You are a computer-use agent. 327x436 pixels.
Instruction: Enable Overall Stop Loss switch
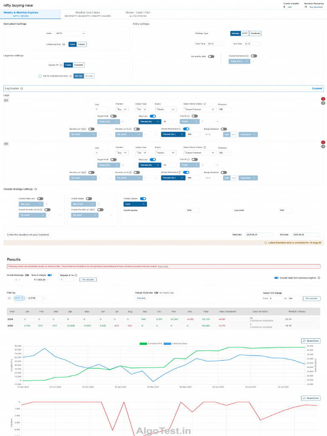[40, 198]
